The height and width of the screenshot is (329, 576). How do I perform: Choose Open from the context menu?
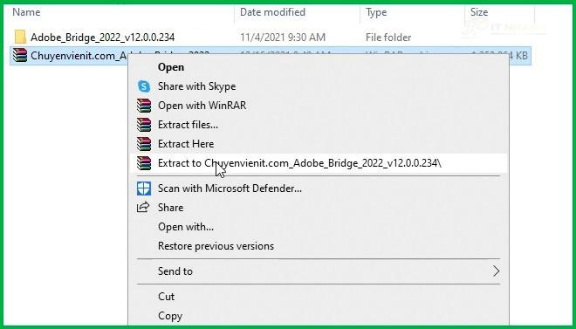pos(171,67)
